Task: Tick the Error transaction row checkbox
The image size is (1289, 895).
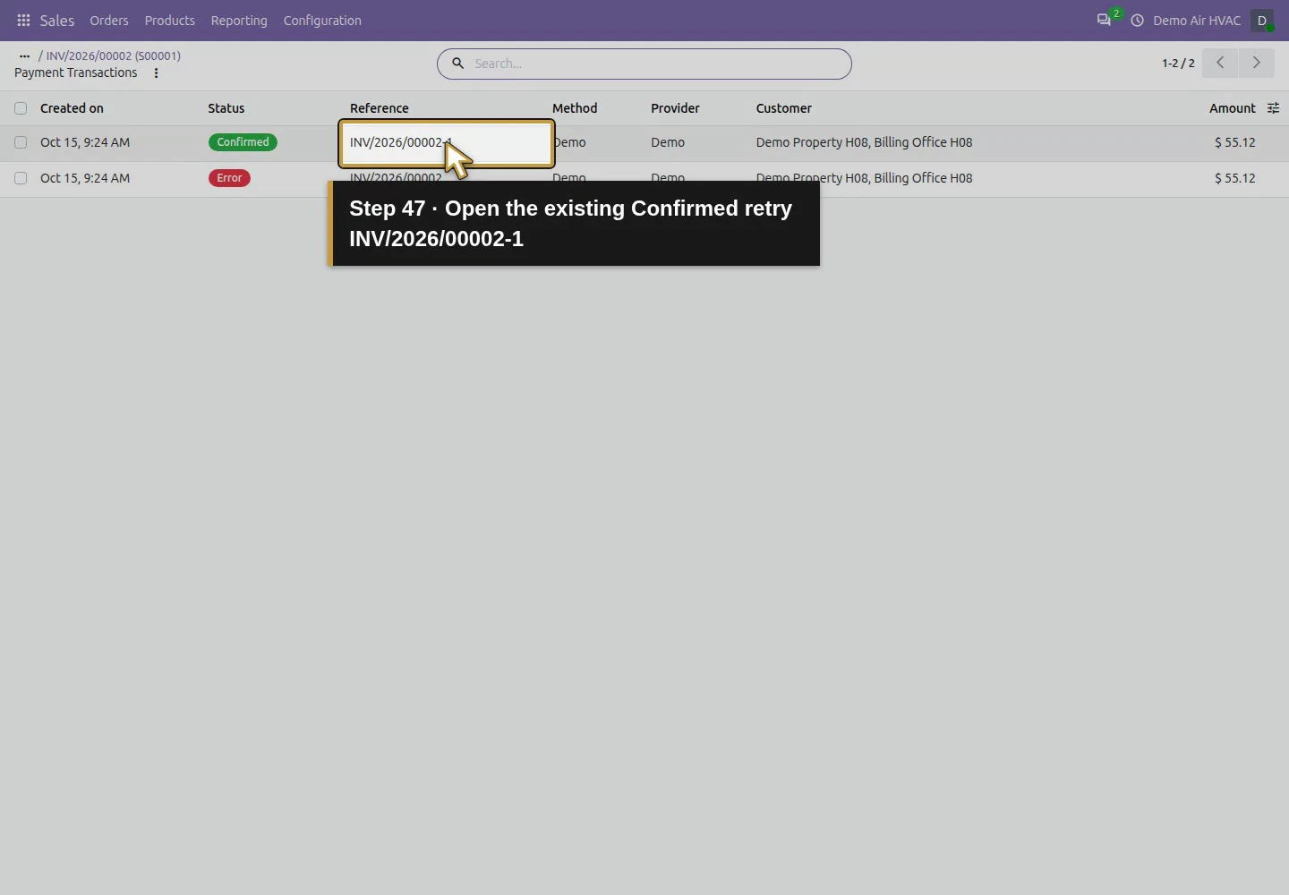Action: [21, 178]
